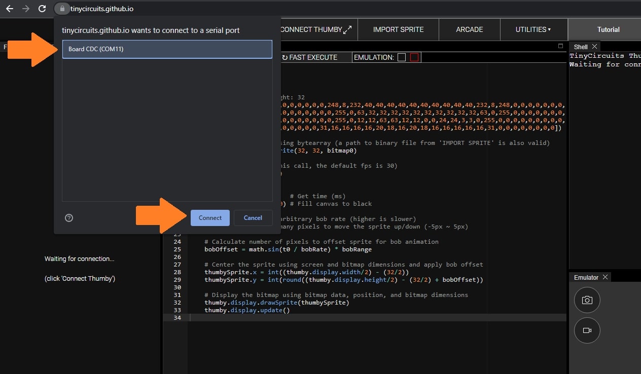The width and height of the screenshot is (641, 374).
Task: Click the browser forward arrow
Action: click(26, 9)
